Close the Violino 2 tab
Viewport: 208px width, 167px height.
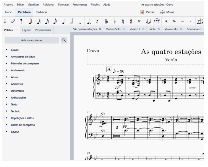pos(143,29)
